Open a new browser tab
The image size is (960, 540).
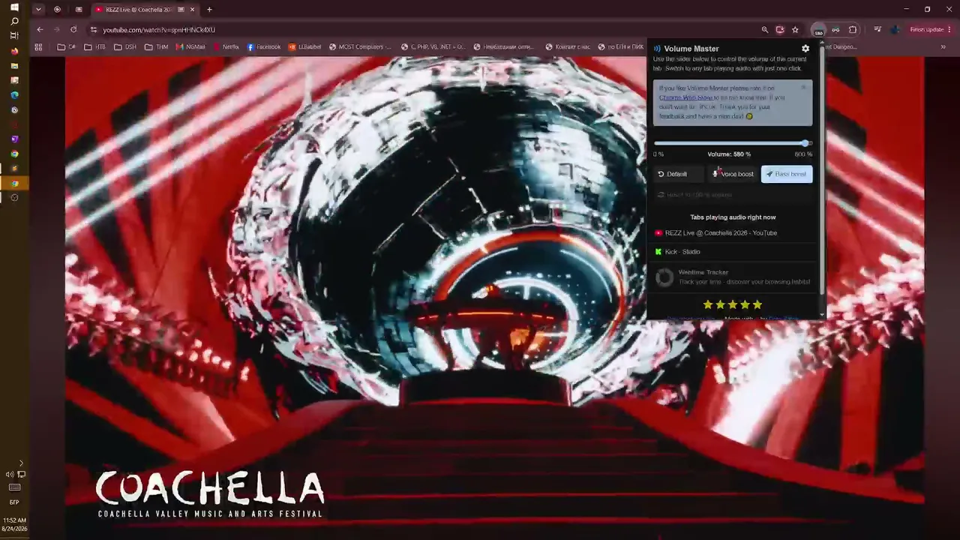[209, 10]
